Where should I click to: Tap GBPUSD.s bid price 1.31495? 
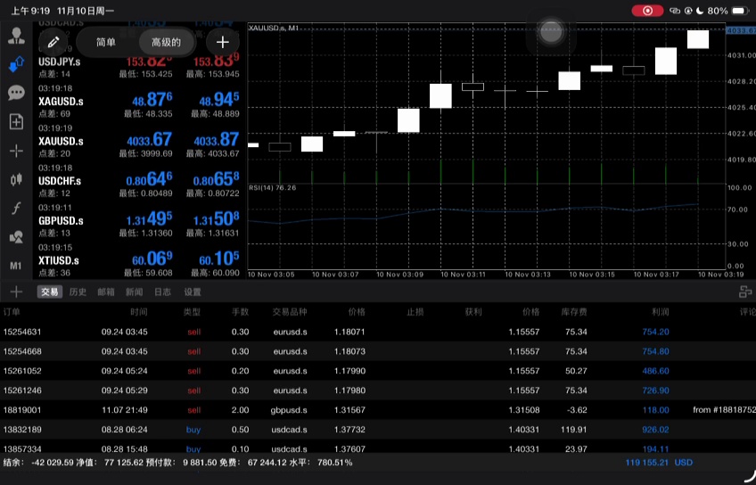[150, 219]
